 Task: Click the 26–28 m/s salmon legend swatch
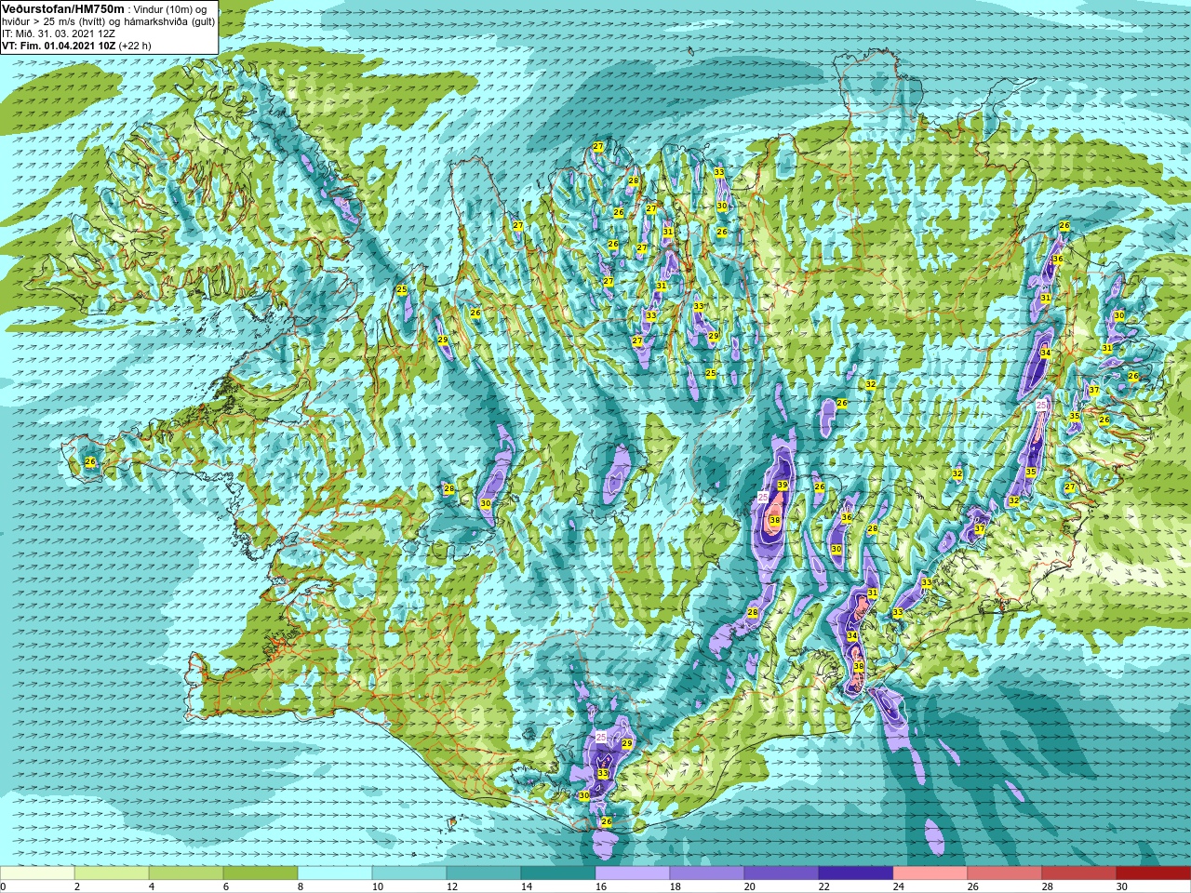1005,873
